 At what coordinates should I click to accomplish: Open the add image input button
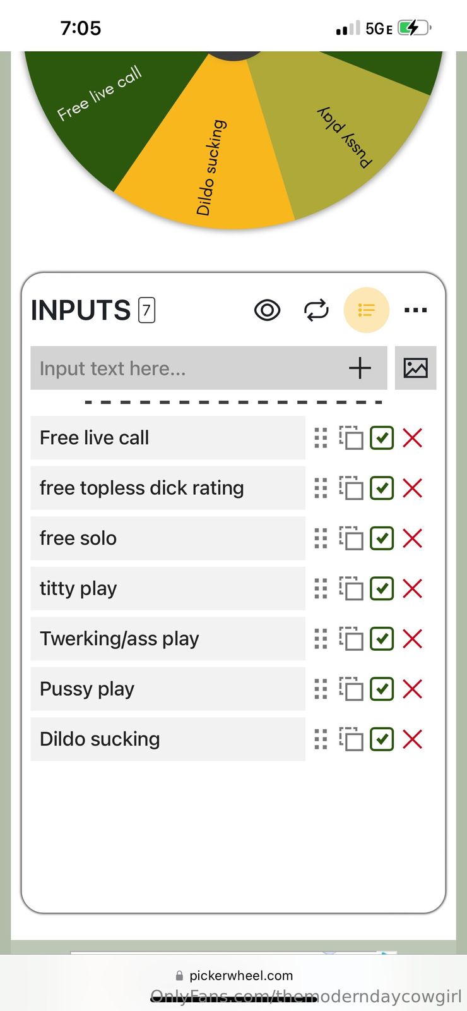coord(415,368)
